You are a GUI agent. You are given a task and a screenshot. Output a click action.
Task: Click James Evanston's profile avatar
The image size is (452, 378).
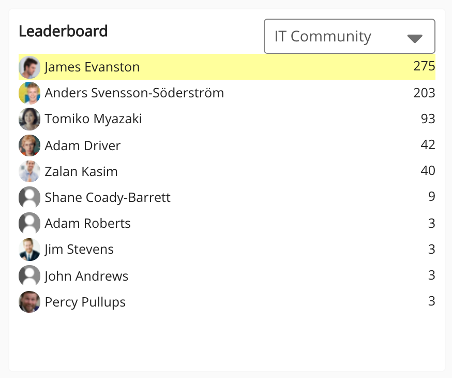tap(29, 67)
